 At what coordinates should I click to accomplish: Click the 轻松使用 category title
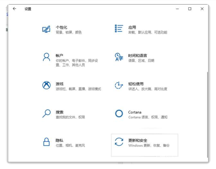136,84
